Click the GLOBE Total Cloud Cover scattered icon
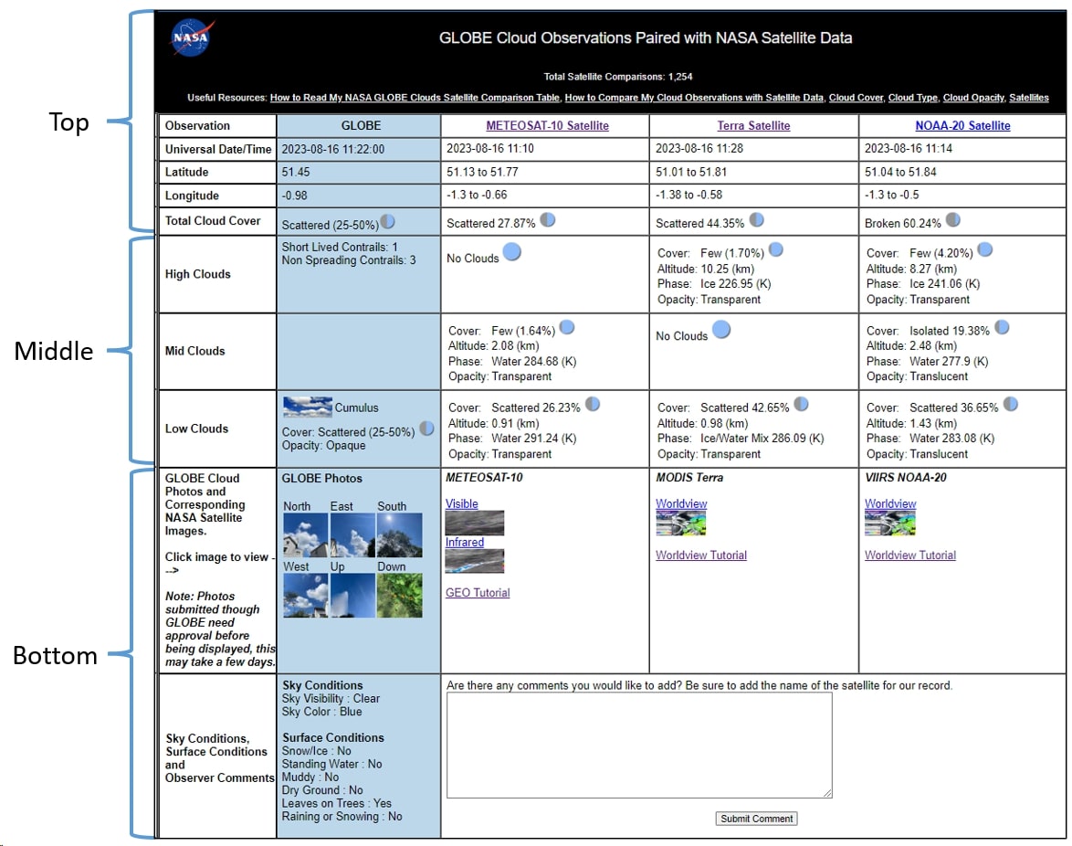 388,222
